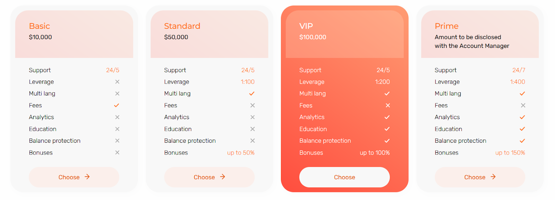Click the Fees checkmark in Basic plan
555x200 pixels.
coord(117,105)
